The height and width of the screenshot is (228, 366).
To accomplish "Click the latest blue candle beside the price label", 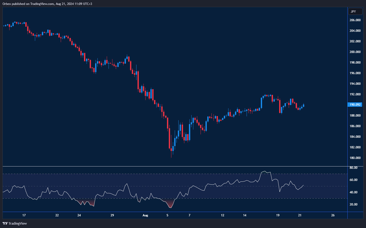I will click(303, 105).
